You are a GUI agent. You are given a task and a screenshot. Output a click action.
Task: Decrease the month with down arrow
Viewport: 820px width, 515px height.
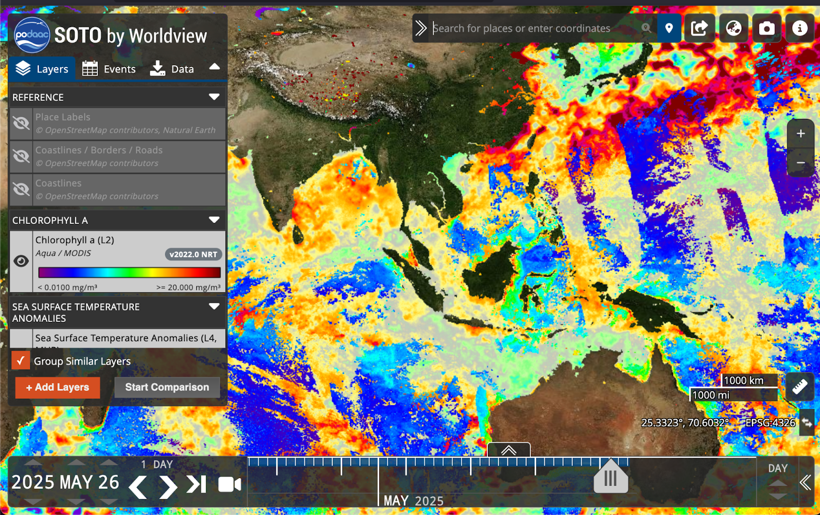(76, 501)
